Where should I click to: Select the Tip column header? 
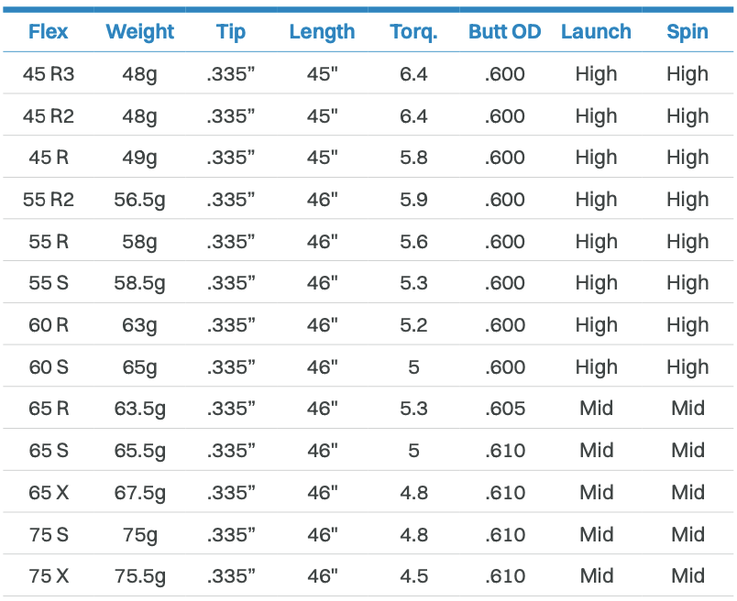coord(231,32)
